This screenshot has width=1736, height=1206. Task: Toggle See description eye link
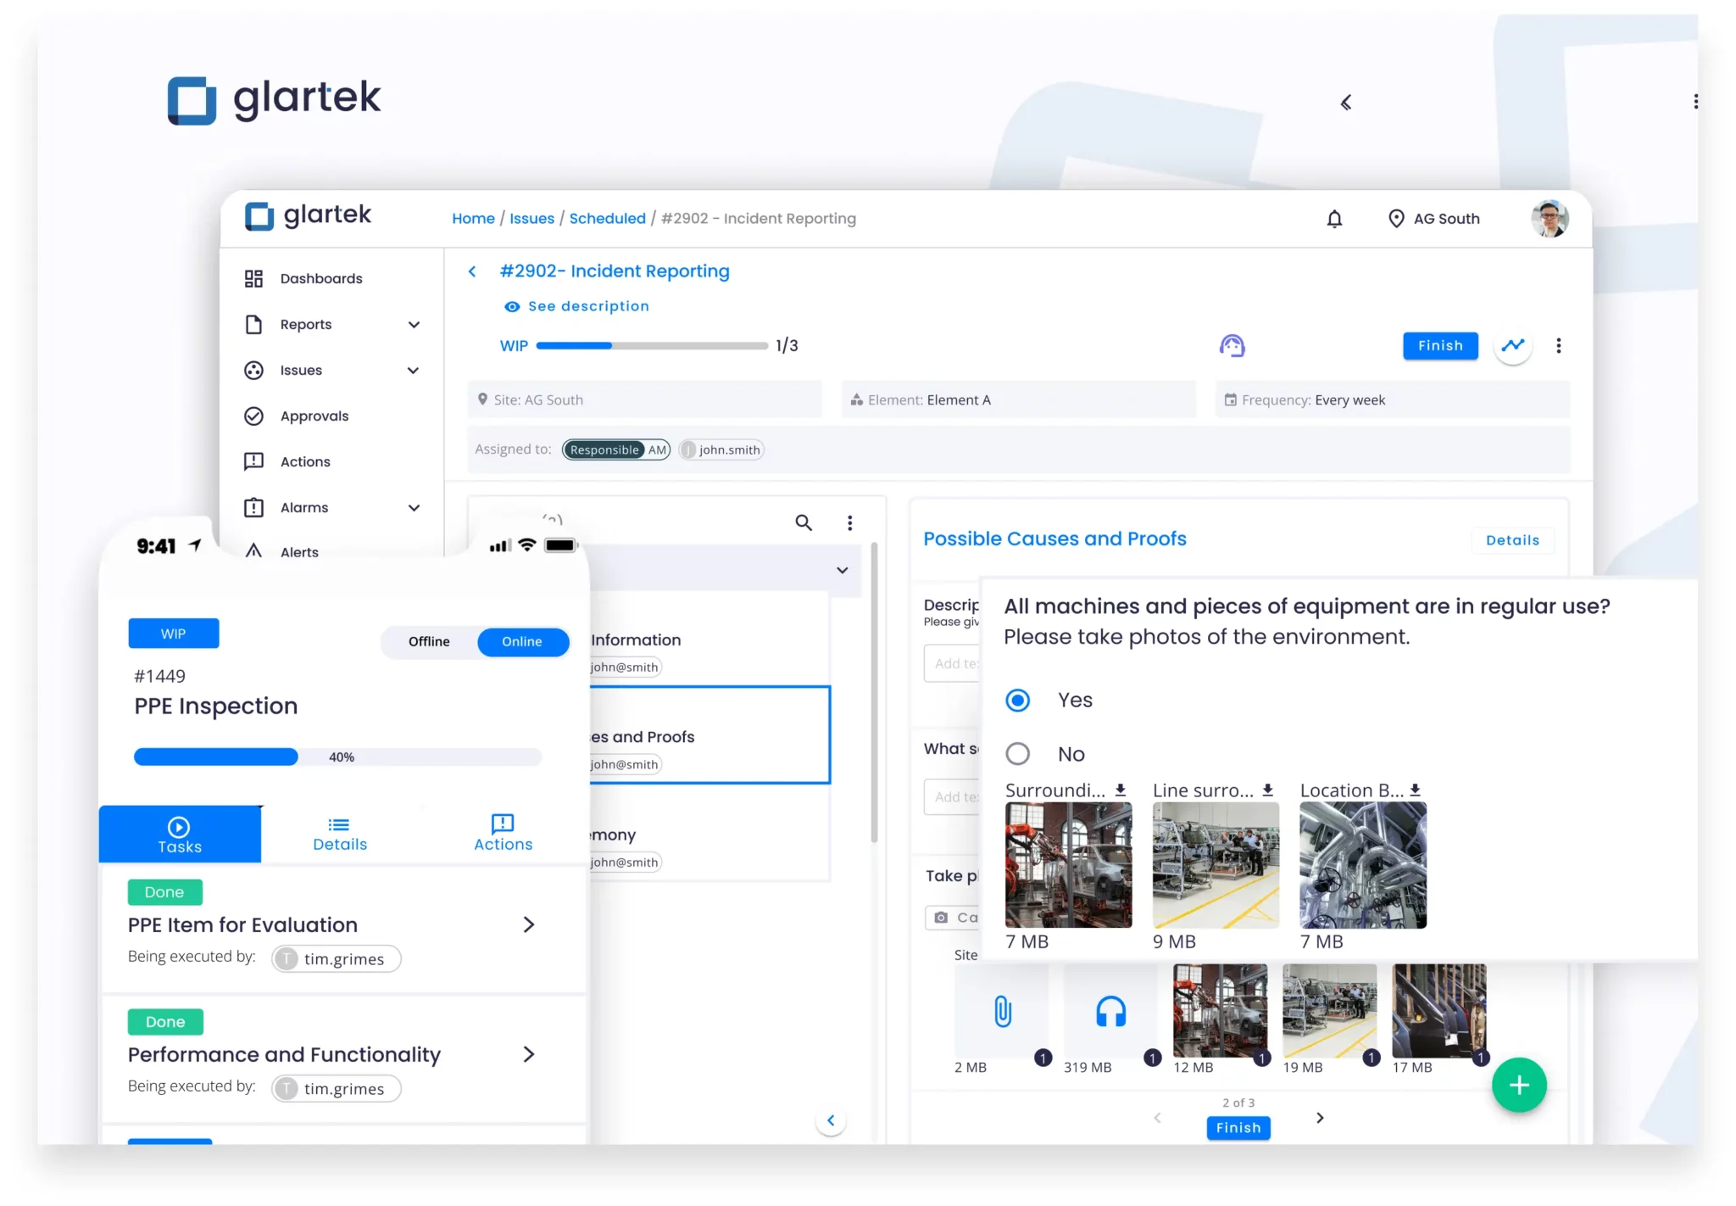point(576,306)
